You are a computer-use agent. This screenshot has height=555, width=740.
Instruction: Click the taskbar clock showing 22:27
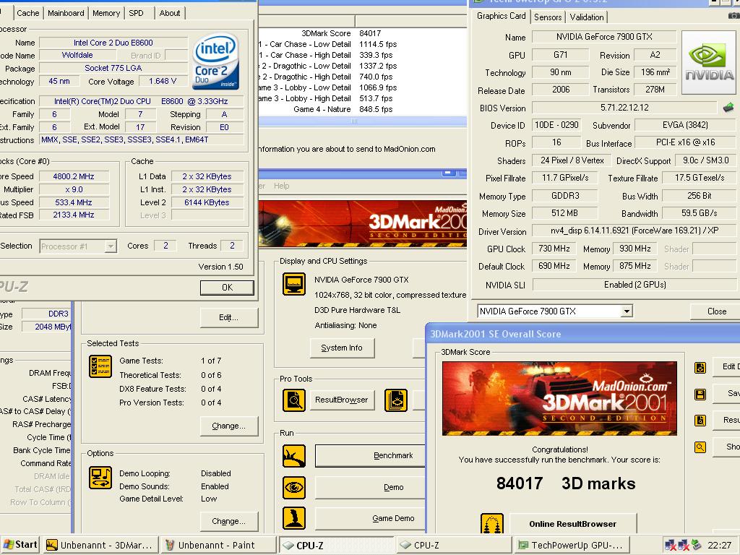(x=719, y=545)
